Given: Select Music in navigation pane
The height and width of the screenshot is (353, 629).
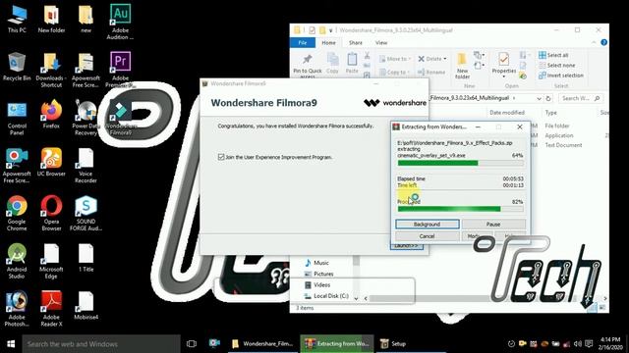Looking at the screenshot, I should click(x=316, y=263).
